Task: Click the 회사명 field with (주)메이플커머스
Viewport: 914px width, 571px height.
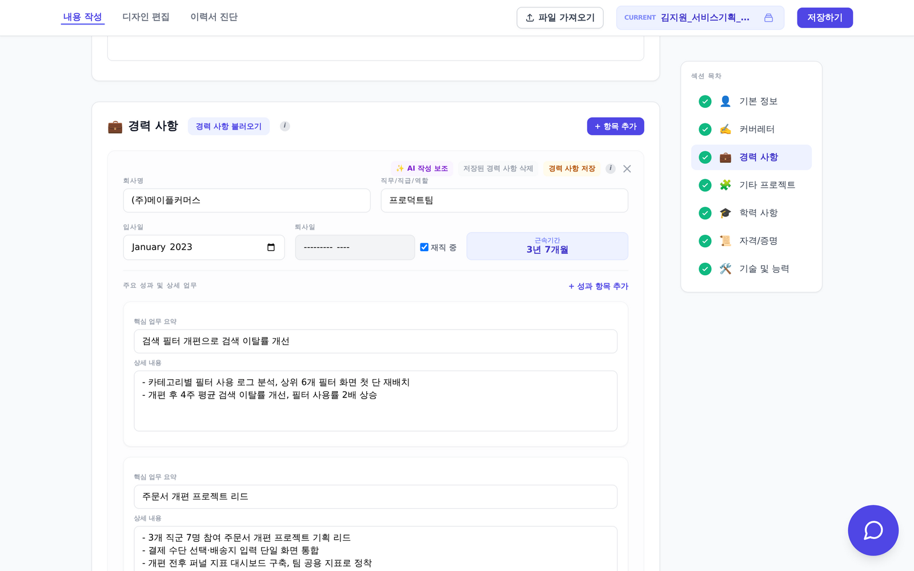Action: tap(247, 200)
